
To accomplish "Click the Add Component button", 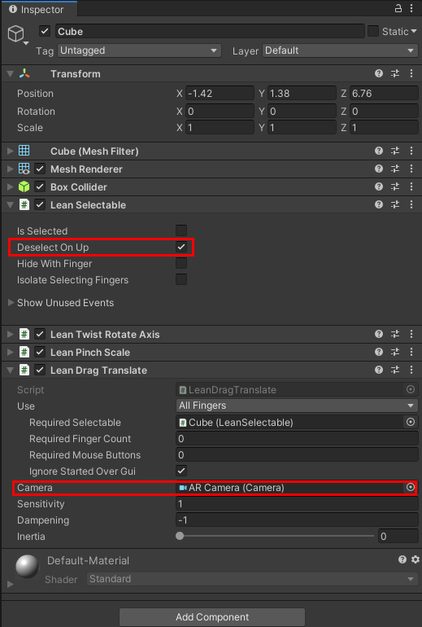I will (x=212, y=616).
